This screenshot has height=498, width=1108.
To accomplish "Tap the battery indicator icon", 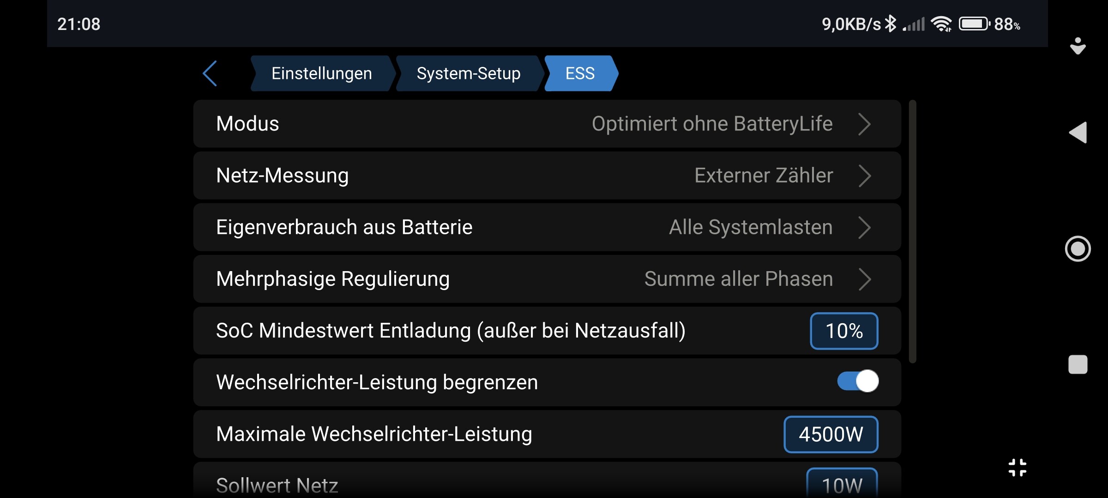I will tap(974, 24).
